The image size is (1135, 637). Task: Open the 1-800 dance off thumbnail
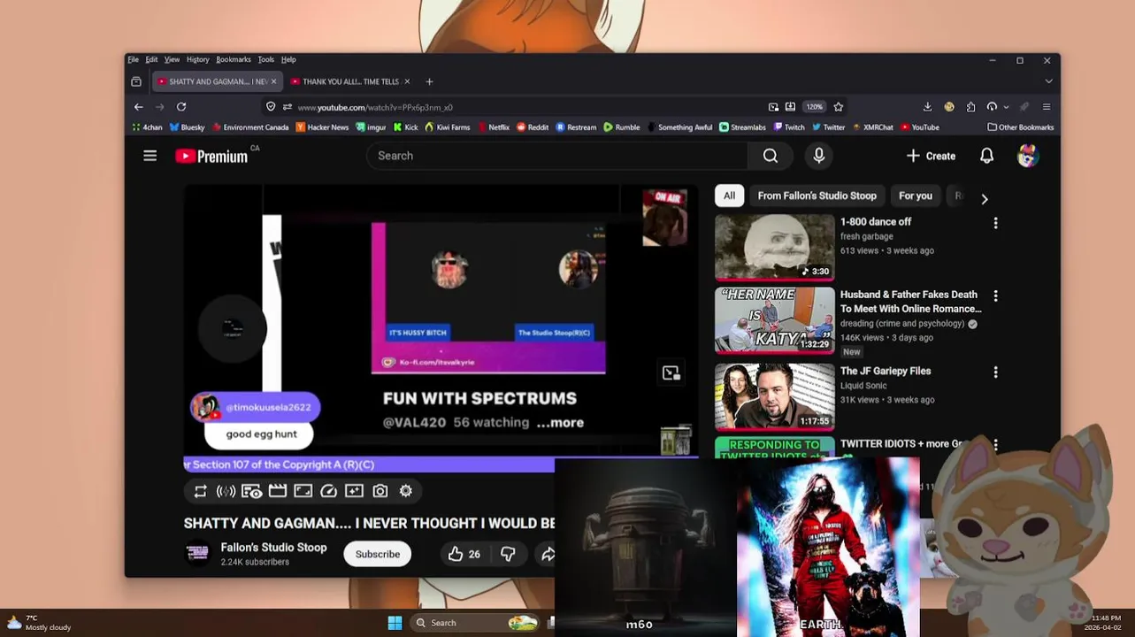[x=774, y=248]
